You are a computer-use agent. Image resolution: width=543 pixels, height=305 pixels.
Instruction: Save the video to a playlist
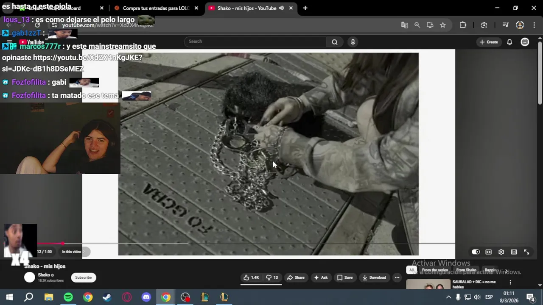pyautogui.click(x=345, y=277)
